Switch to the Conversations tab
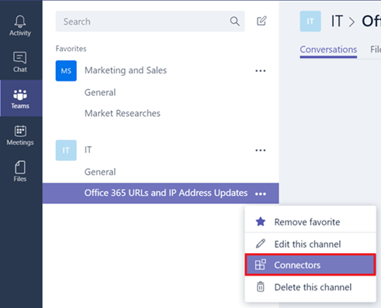The width and height of the screenshot is (381, 308). click(x=328, y=50)
